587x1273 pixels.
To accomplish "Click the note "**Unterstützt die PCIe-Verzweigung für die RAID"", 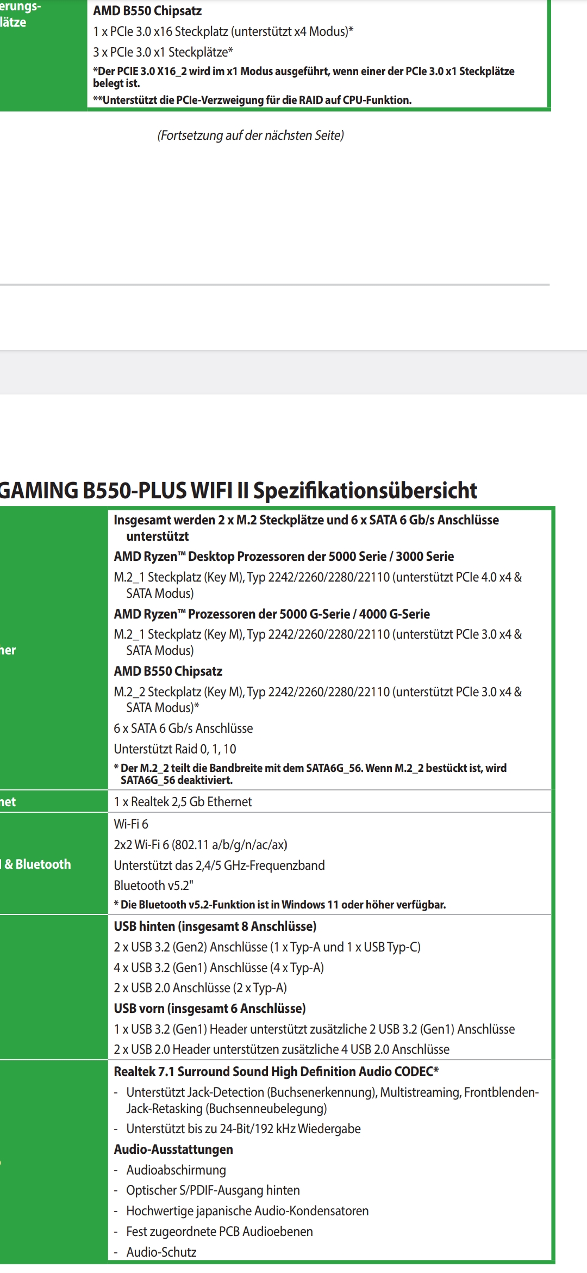I will click(x=252, y=100).
